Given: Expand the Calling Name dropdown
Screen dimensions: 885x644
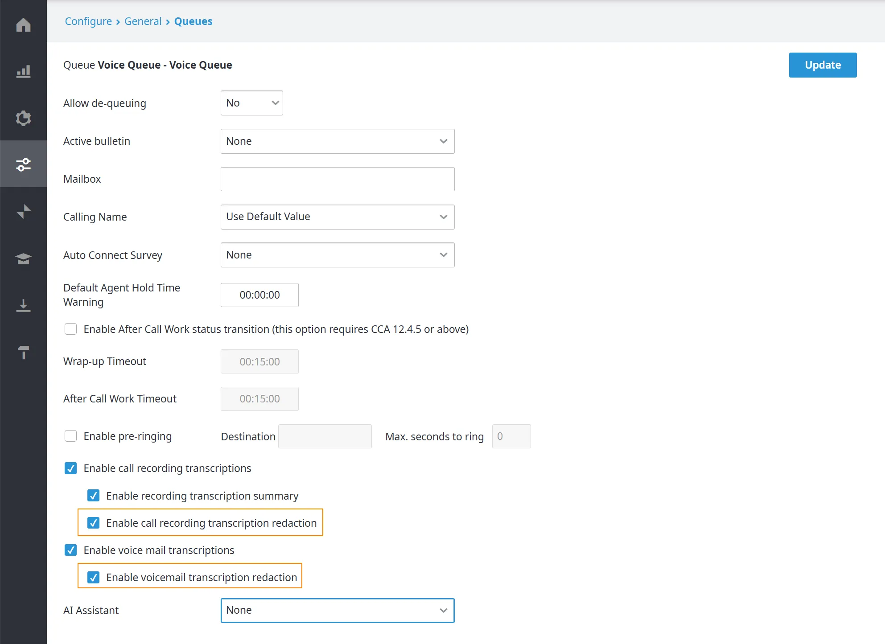Looking at the screenshot, I should (338, 217).
